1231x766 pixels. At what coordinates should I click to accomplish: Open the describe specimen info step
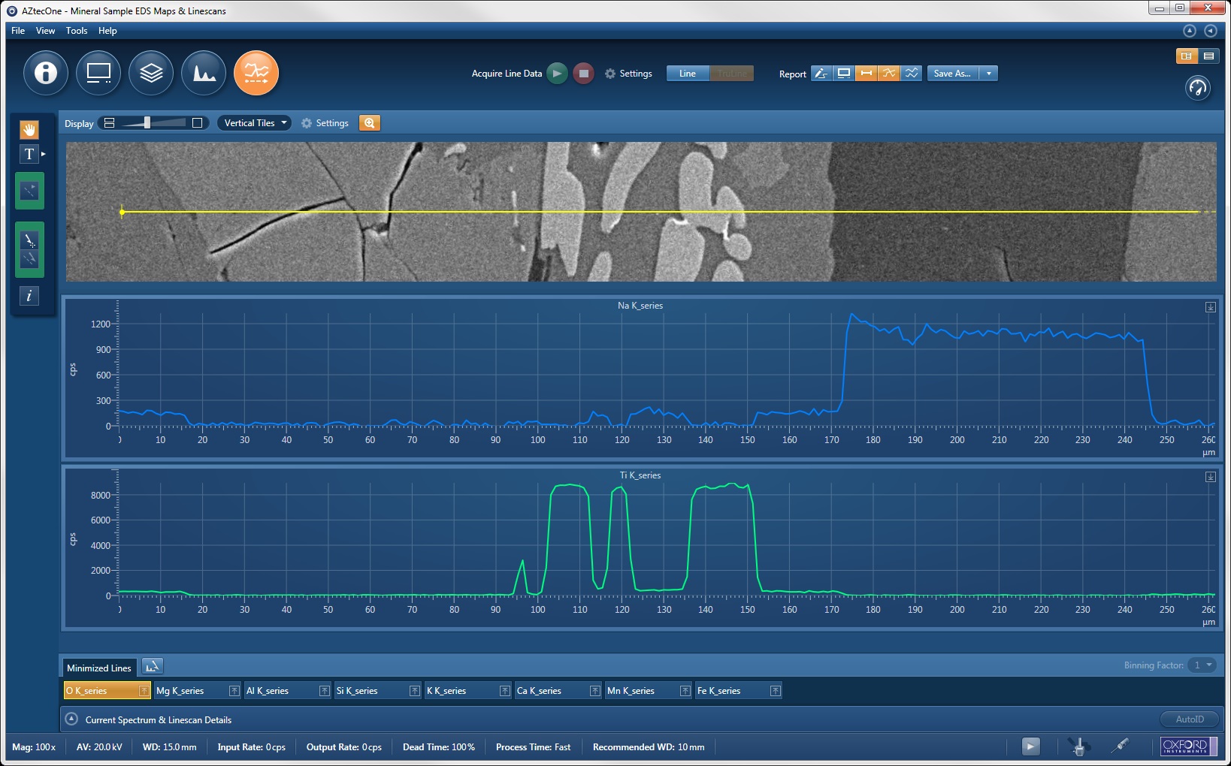point(46,73)
